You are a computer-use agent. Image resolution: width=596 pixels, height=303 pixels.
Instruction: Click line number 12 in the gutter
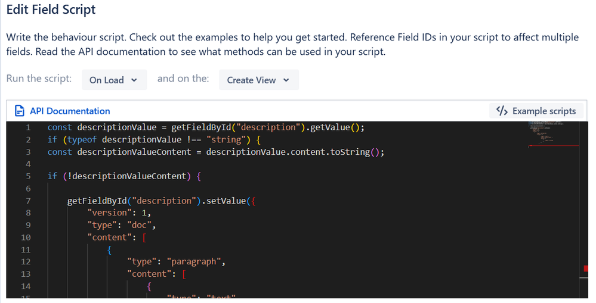pos(26,262)
